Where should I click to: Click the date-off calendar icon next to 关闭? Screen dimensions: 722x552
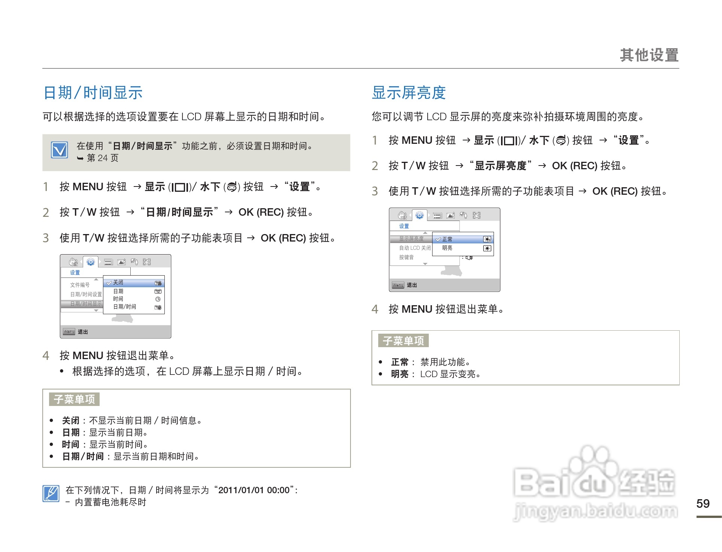[158, 283]
